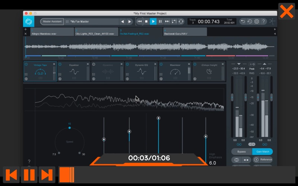Remove the Maximizer module
This screenshot has height=186, width=298.
[x=189, y=64]
